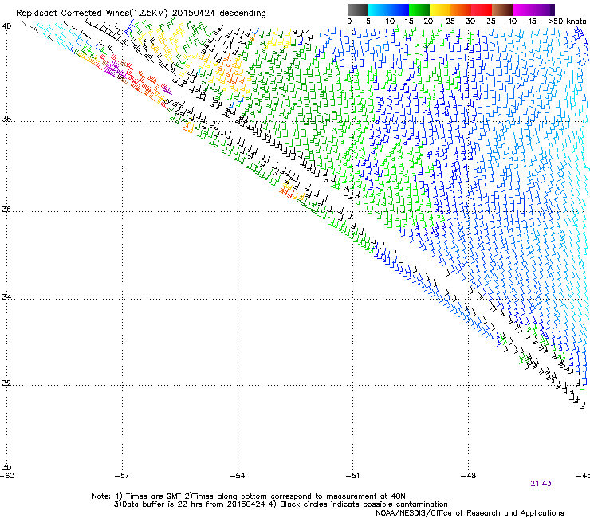Click the latitude label '40' on the left axis
This screenshot has width=590, height=518.
6,26
